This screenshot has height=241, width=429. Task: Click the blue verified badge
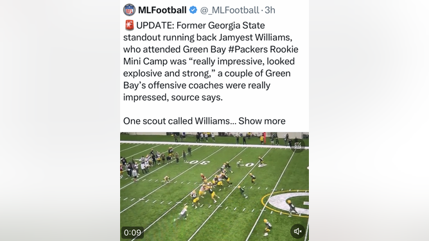(193, 10)
